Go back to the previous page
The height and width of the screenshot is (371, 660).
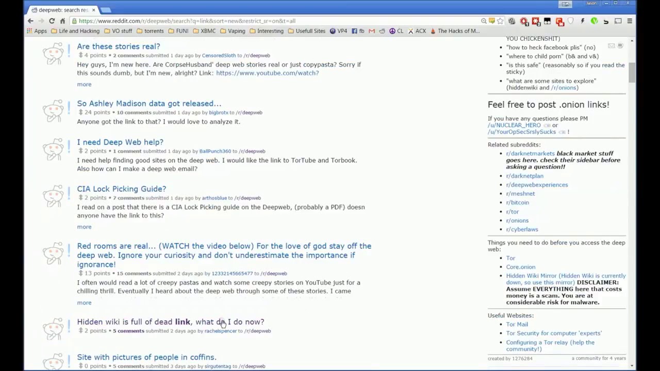click(30, 21)
